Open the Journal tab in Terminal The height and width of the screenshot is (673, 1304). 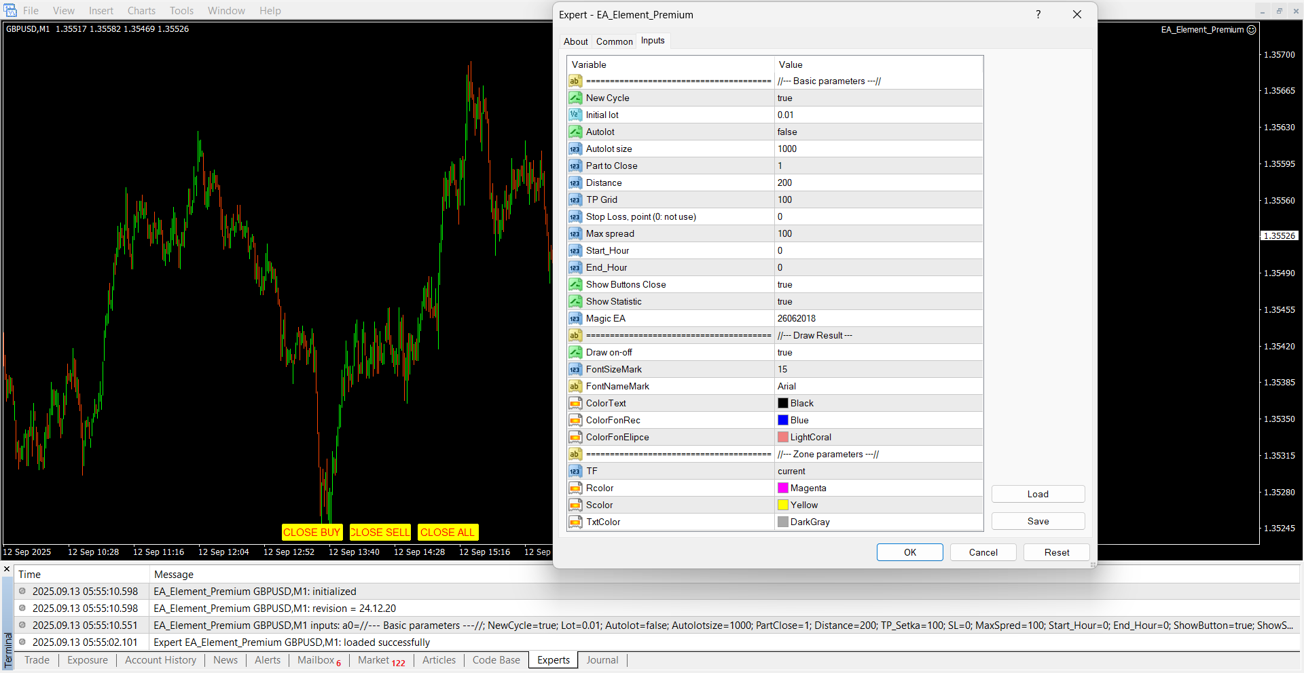tap(602, 660)
